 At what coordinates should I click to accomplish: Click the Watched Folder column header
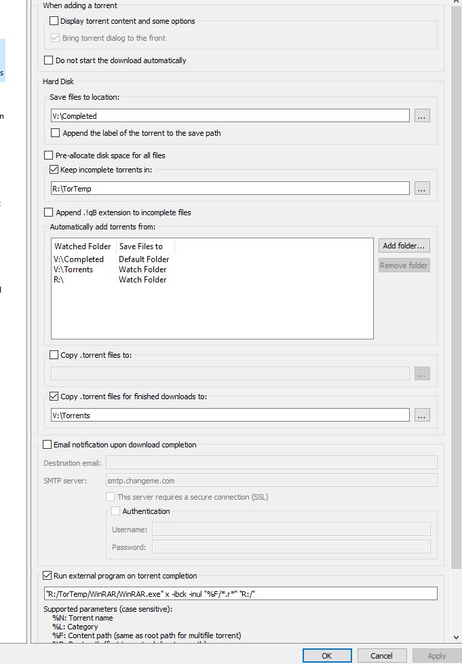[83, 246]
